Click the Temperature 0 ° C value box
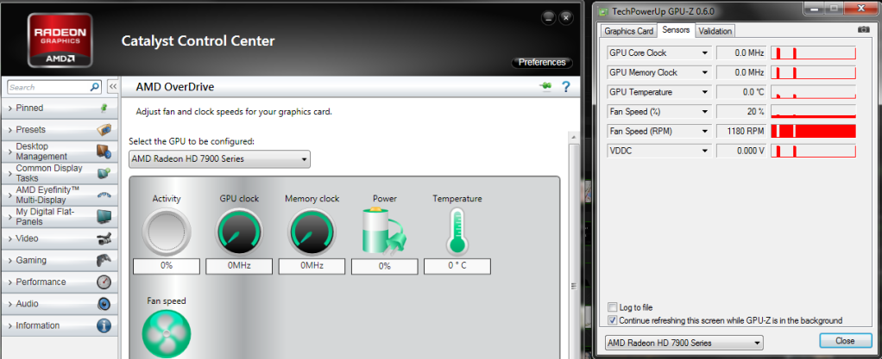Viewport: 882px width, 359px height. [x=457, y=266]
